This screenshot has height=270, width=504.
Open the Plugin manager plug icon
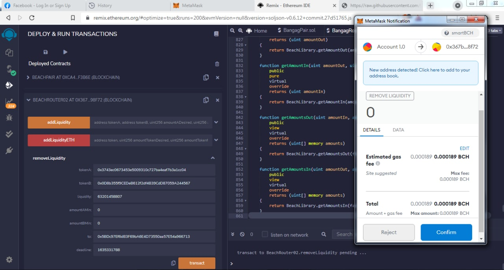[9, 151]
